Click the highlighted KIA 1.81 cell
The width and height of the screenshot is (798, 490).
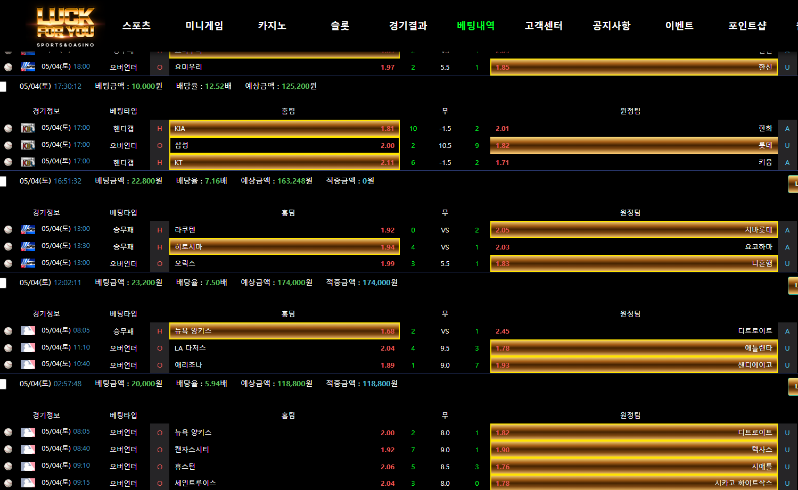284,128
